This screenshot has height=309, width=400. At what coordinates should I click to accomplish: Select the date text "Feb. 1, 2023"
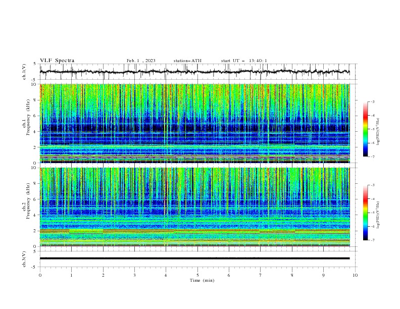[141, 61]
